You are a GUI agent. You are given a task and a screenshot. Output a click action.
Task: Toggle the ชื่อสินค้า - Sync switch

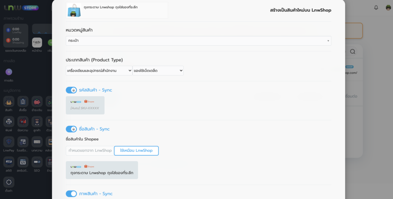tap(71, 129)
